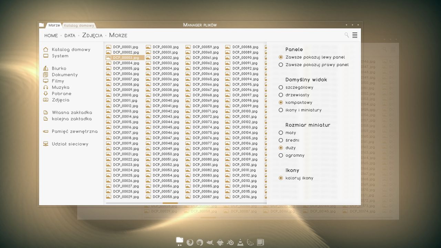Screen dimensions: 441x248
Task: Select highlighted file DCP_00003.jpg
Action: 125,58
